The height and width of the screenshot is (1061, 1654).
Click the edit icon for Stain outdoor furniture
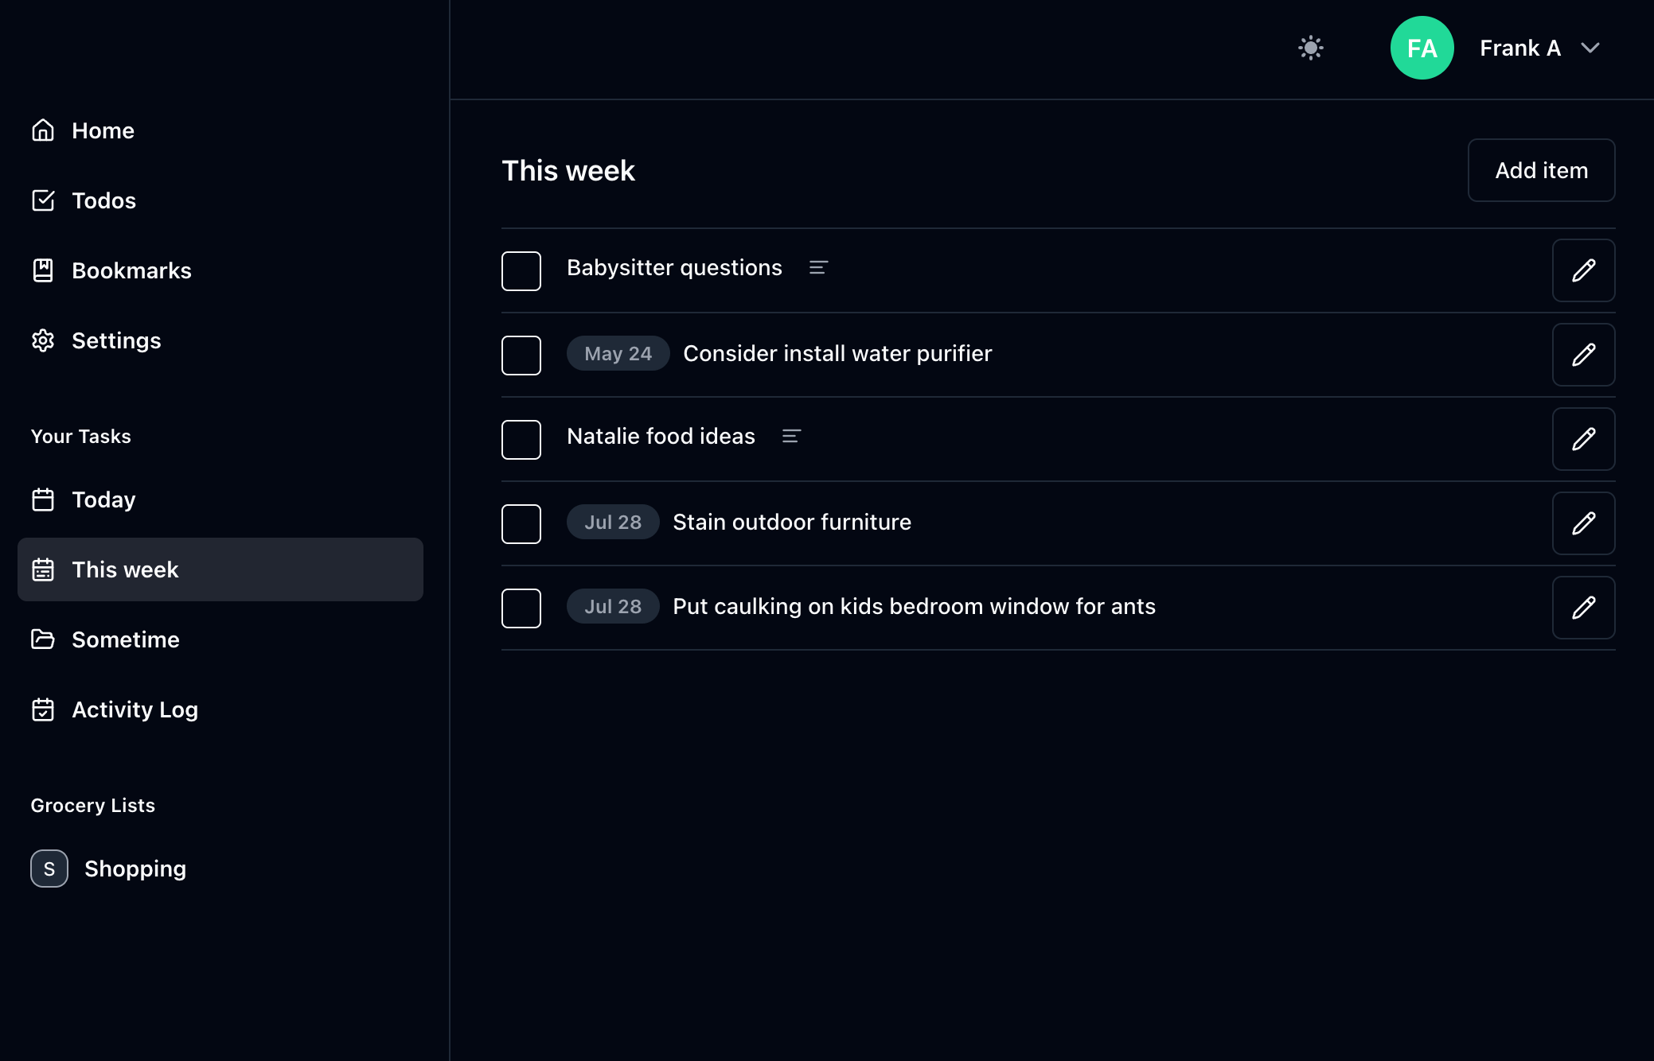[1584, 523]
